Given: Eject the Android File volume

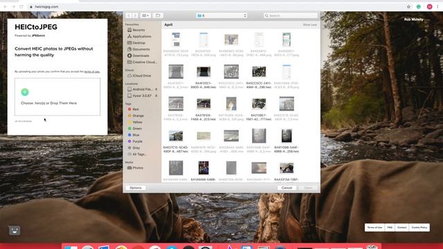Looking at the screenshot, I should [156, 89].
